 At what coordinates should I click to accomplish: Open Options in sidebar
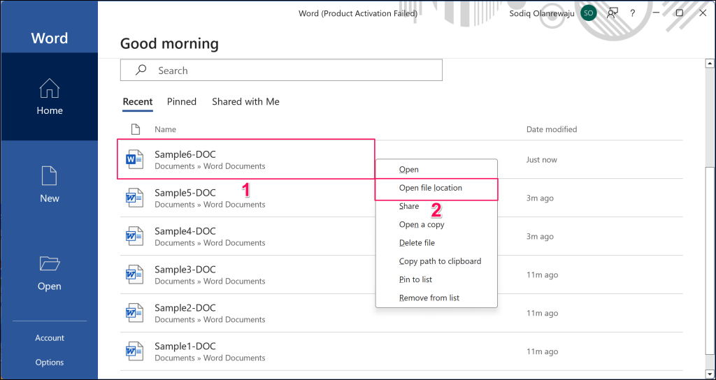50,363
